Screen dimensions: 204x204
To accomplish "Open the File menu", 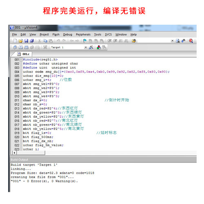I will [14, 35].
